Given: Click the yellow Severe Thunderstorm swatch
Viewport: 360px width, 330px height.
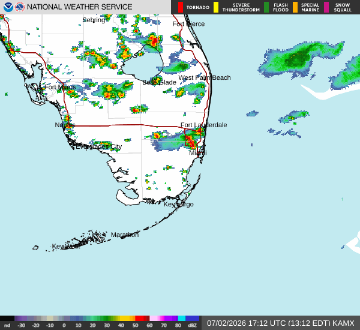Looking at the screenshot, I should (x=216, y=7).
